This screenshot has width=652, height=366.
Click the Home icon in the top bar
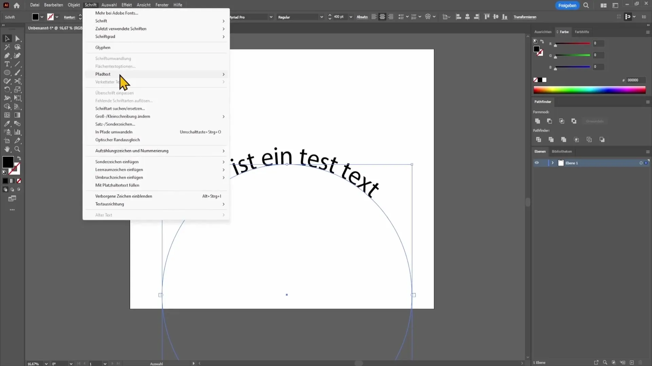(x=17, y=5)
